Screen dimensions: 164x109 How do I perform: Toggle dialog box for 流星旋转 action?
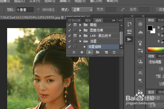[x=75, y=47]
